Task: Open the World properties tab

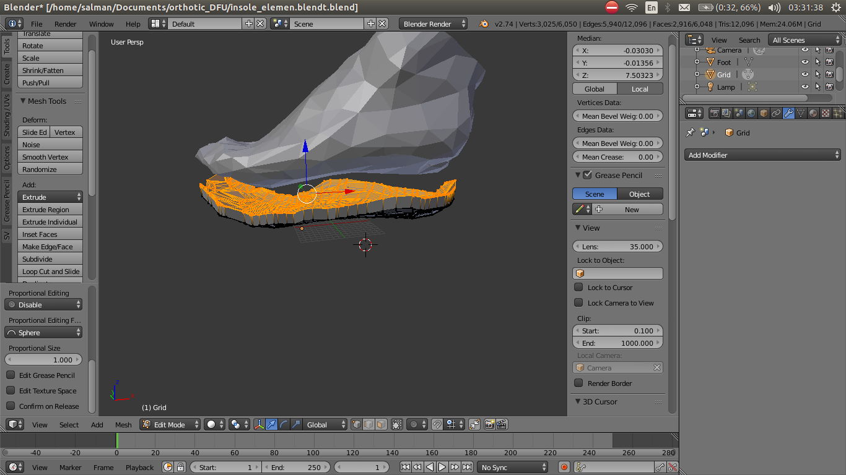Action: 752,113
